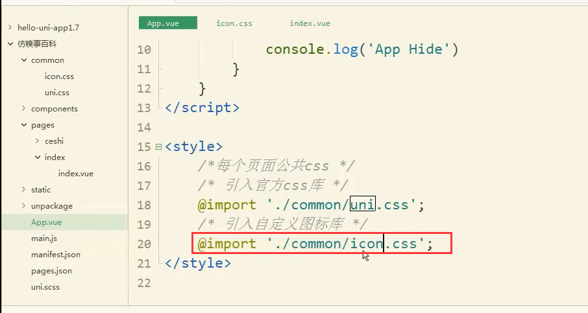Open manifest.json in the file tree
Viewport: 588px width, 313px height.
[56, 255]
